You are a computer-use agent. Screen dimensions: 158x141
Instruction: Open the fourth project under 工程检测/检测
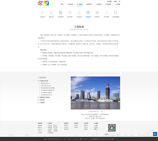coord(47,90)
